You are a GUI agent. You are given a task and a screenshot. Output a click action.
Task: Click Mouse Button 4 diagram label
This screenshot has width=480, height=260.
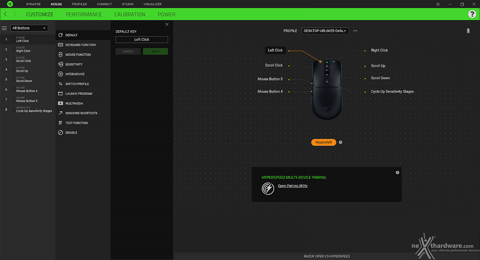click(270, 91)
